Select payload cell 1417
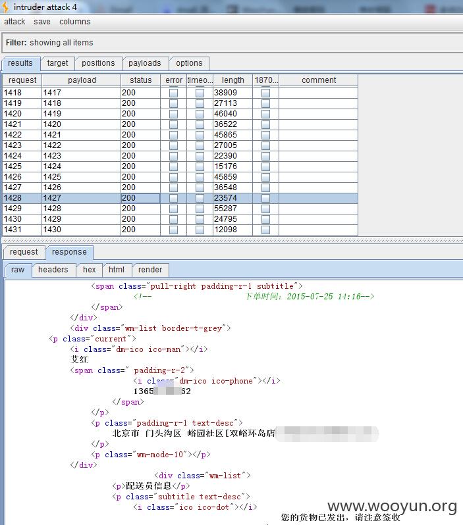463x525 pixels. [x=82, y=93]
